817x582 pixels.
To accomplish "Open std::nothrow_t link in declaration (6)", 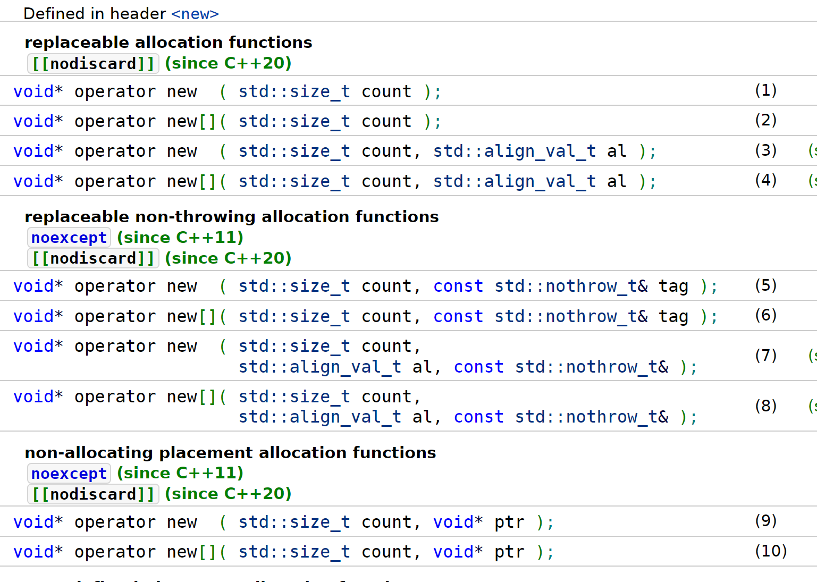I will click(x=566, y=316).
